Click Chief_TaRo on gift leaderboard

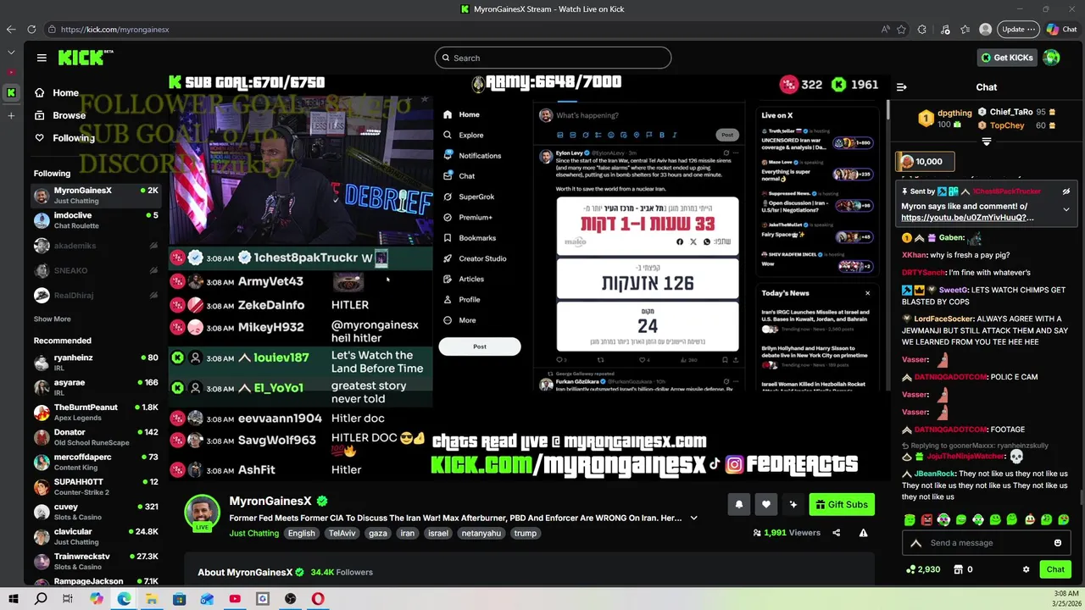coord(1011,112)
